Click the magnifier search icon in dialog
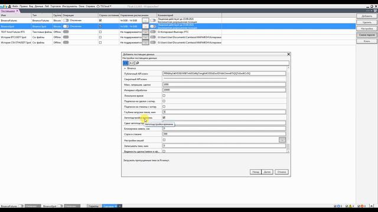378x212 pixels. [138, 63]
